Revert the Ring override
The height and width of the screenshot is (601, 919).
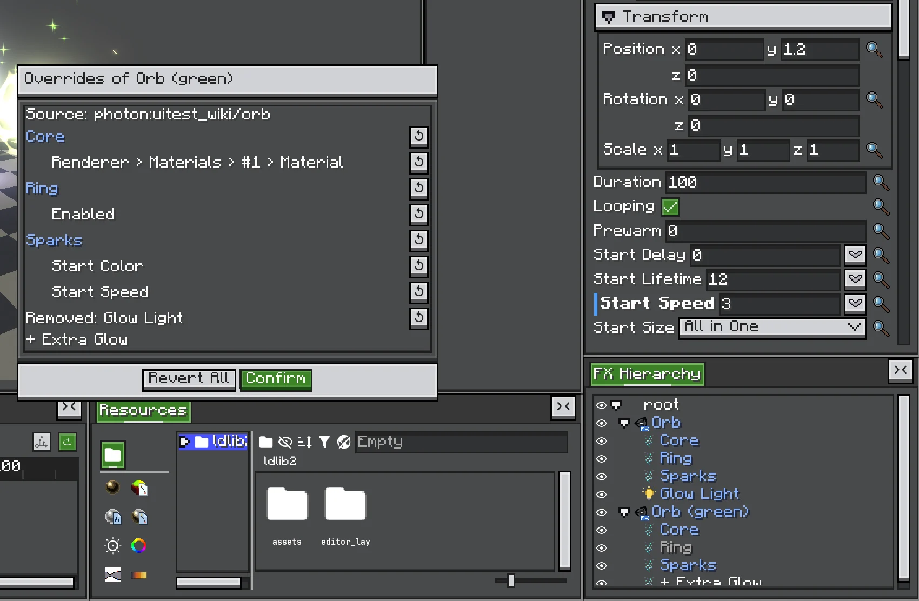coord(419,188)
